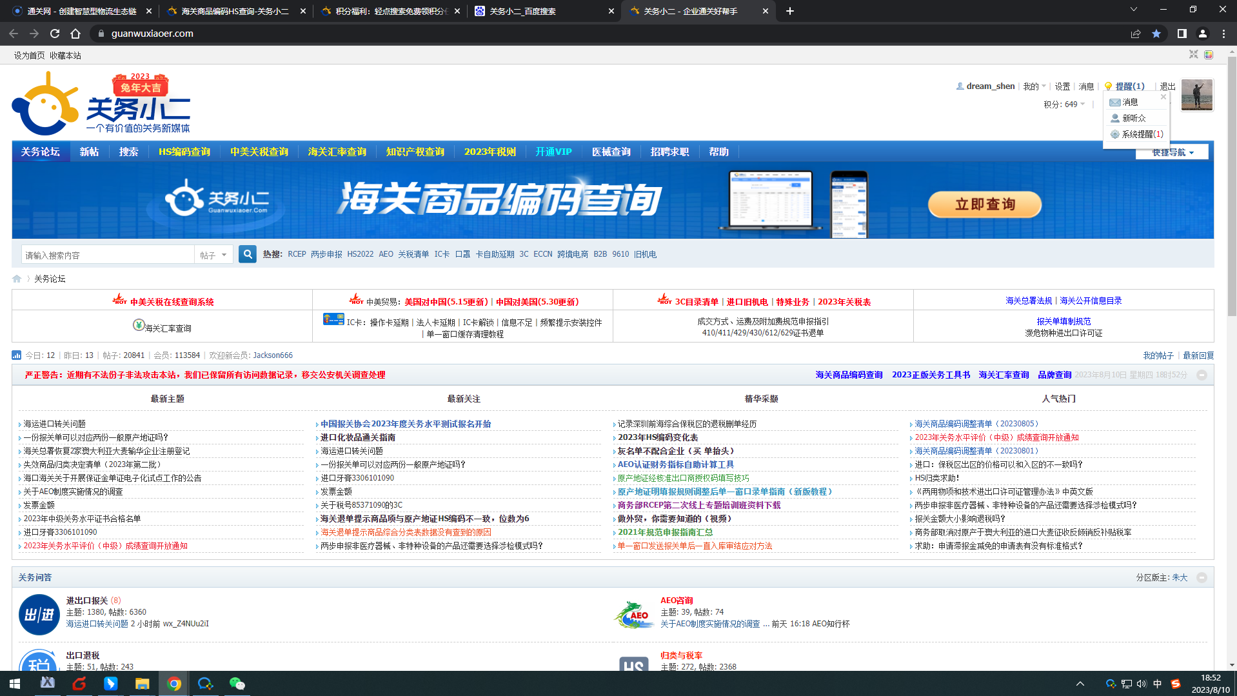The width and height of the screenshot is (1237, 696).
Task: Collapse the 关务问答 section
Action: pyautogui.click(x=1202, y=577)
